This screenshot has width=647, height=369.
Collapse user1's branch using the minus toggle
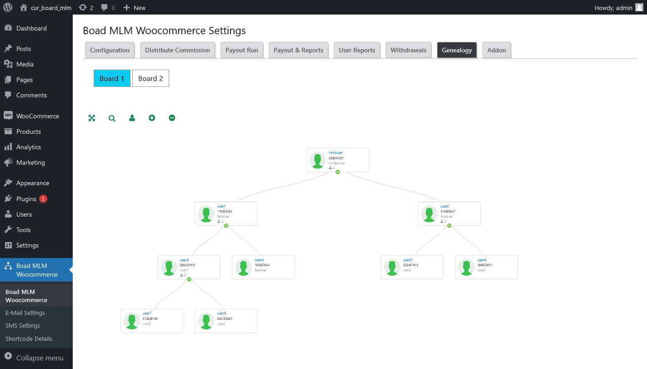point(226,225)
